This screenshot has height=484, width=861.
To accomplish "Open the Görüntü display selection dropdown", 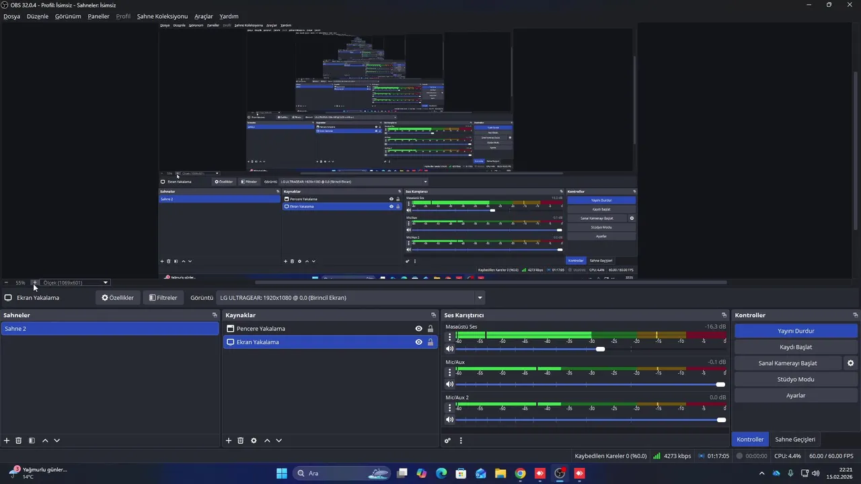I will click(350, 298).
